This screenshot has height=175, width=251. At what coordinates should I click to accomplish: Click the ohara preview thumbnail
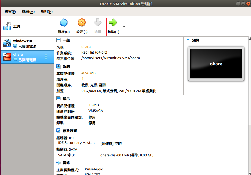216,64
